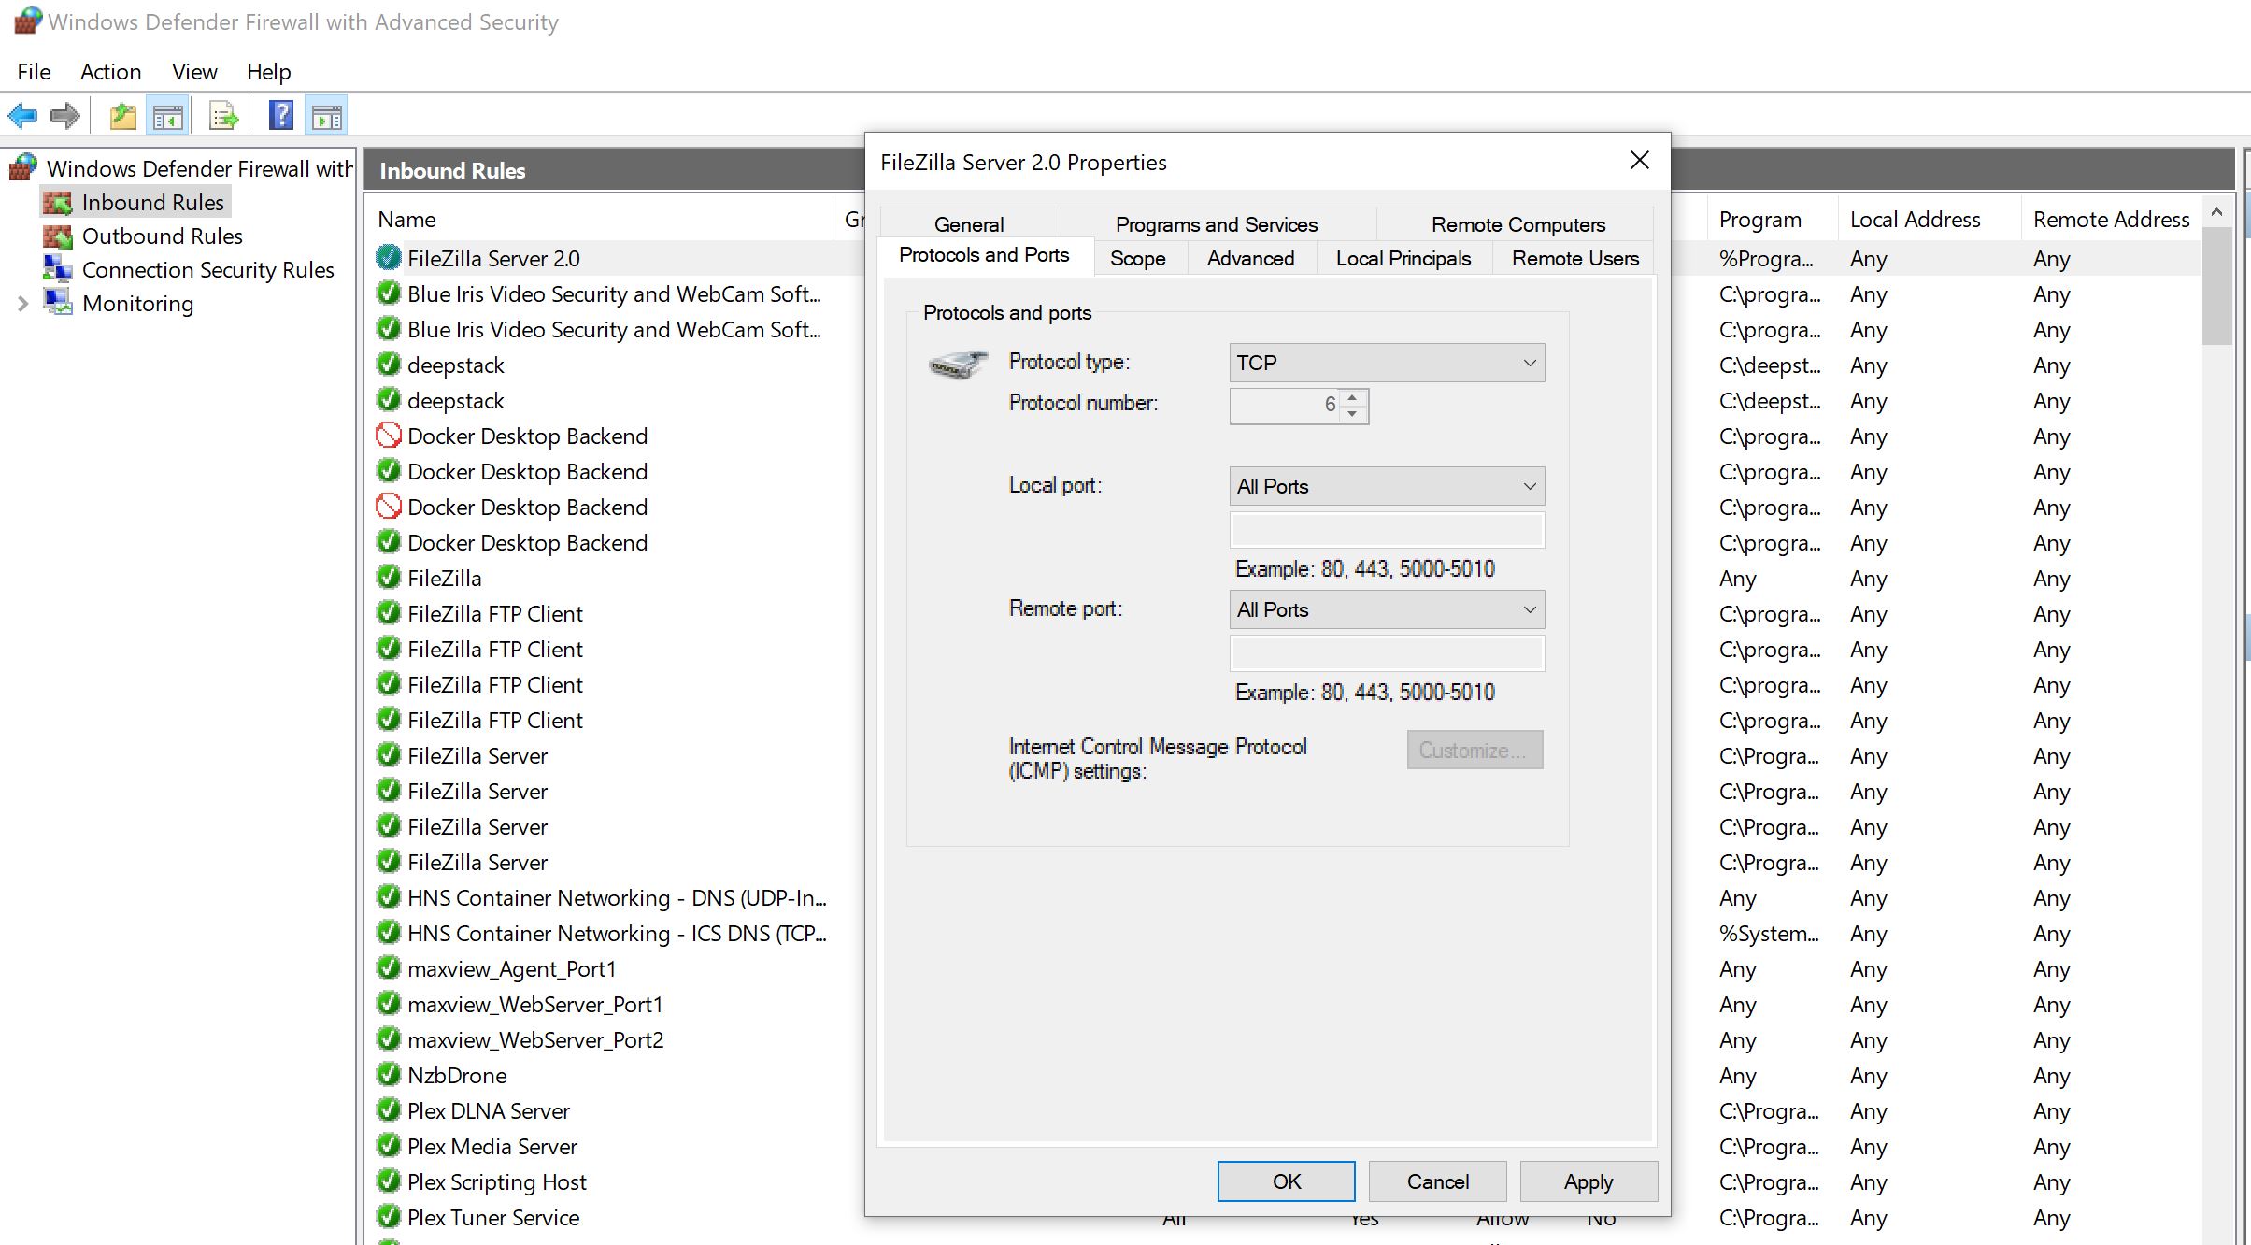
Task: Switch to the Remote Users tab
Action: [1575, 258]
